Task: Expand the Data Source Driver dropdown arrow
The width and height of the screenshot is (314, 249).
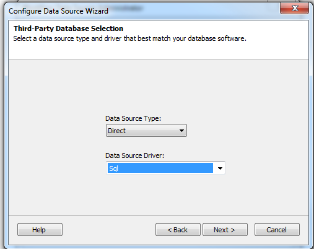Action: coord(220,168)
